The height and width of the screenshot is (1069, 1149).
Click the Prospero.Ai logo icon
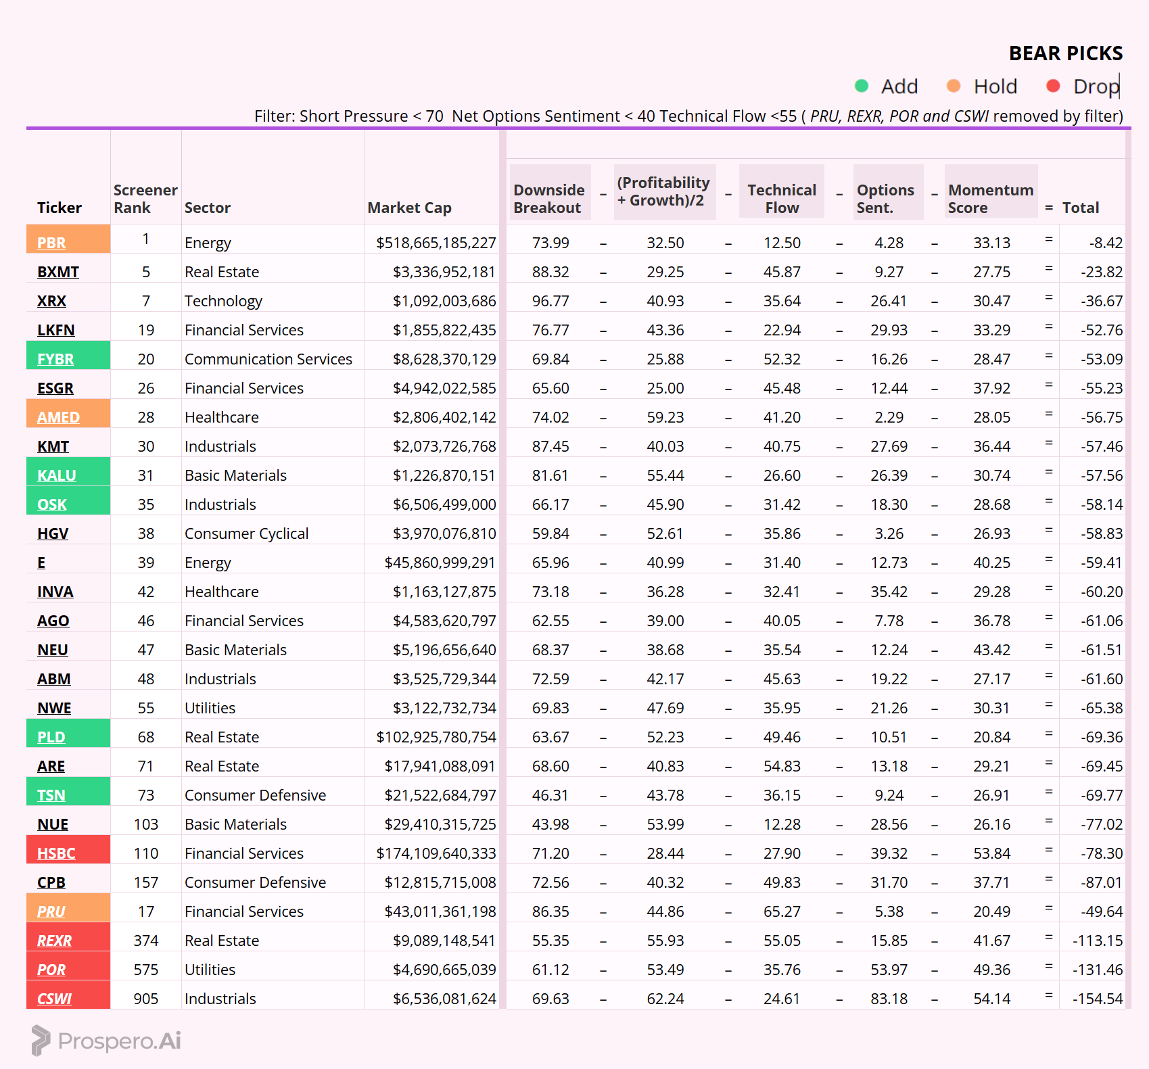(41, 1040)
